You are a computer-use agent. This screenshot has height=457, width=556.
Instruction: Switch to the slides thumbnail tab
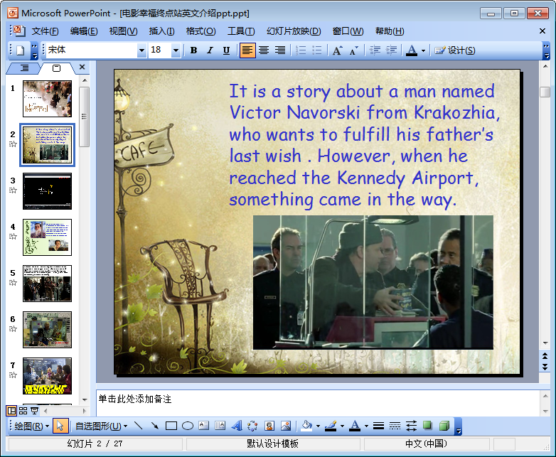pos(56,68)
